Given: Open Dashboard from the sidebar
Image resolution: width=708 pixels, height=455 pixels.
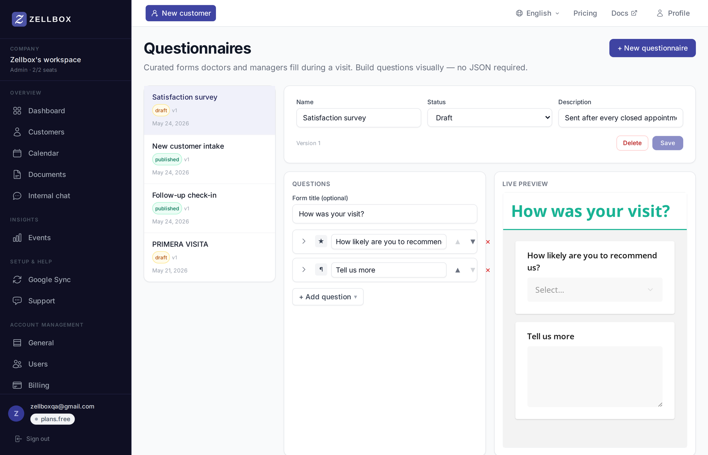Looking at the screenshot, I should click(x=46, y=111).
